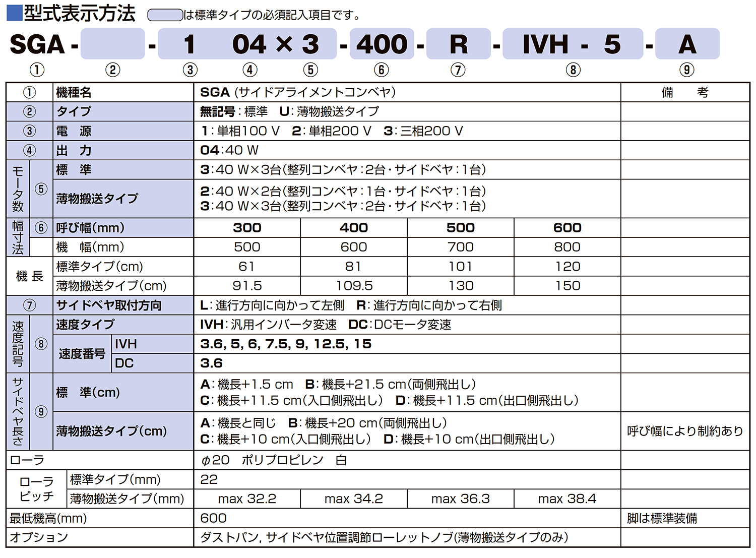Select the 130 length cell
The width and height of the screenshot is (756, 558).
coord(461,286)
